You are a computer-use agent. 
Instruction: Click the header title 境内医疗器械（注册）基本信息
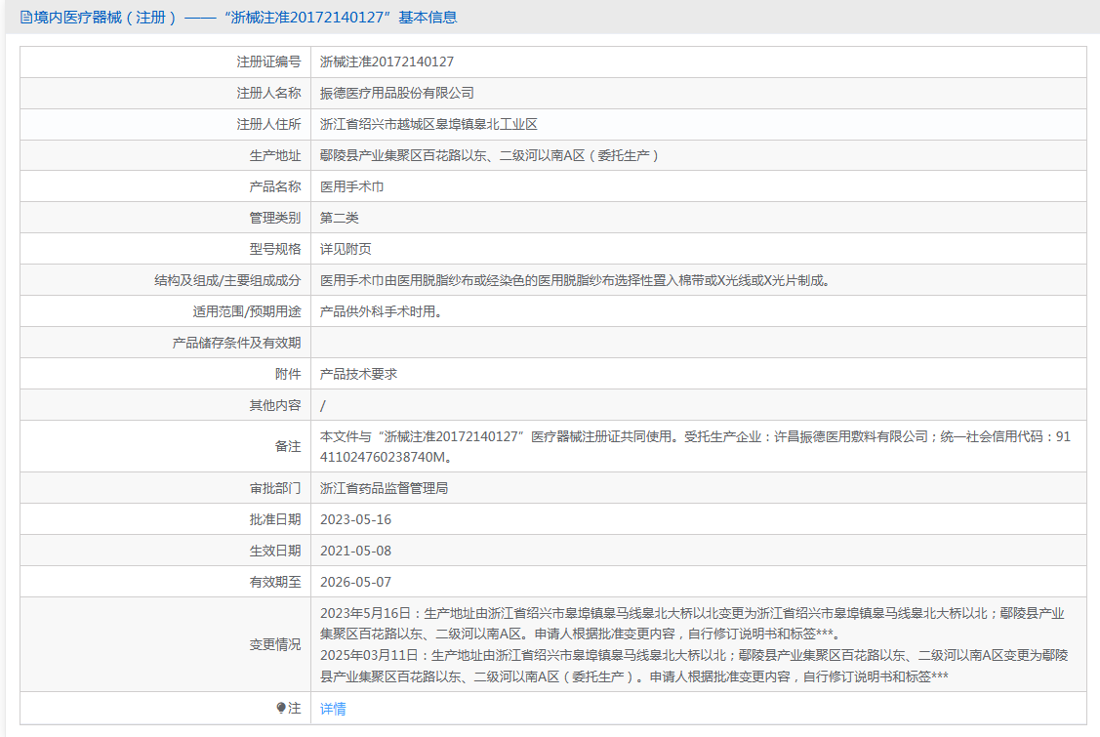click(246, 18)
